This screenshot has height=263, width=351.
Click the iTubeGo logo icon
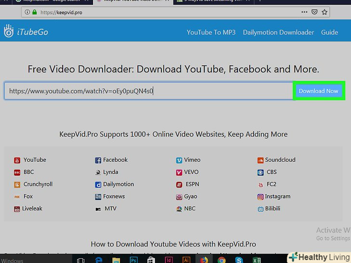point(9,32)
